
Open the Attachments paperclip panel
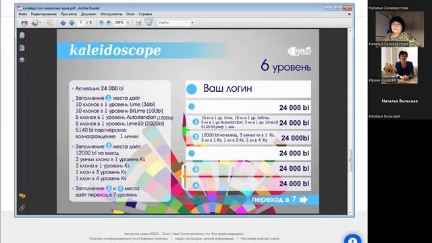coord(22,208)
